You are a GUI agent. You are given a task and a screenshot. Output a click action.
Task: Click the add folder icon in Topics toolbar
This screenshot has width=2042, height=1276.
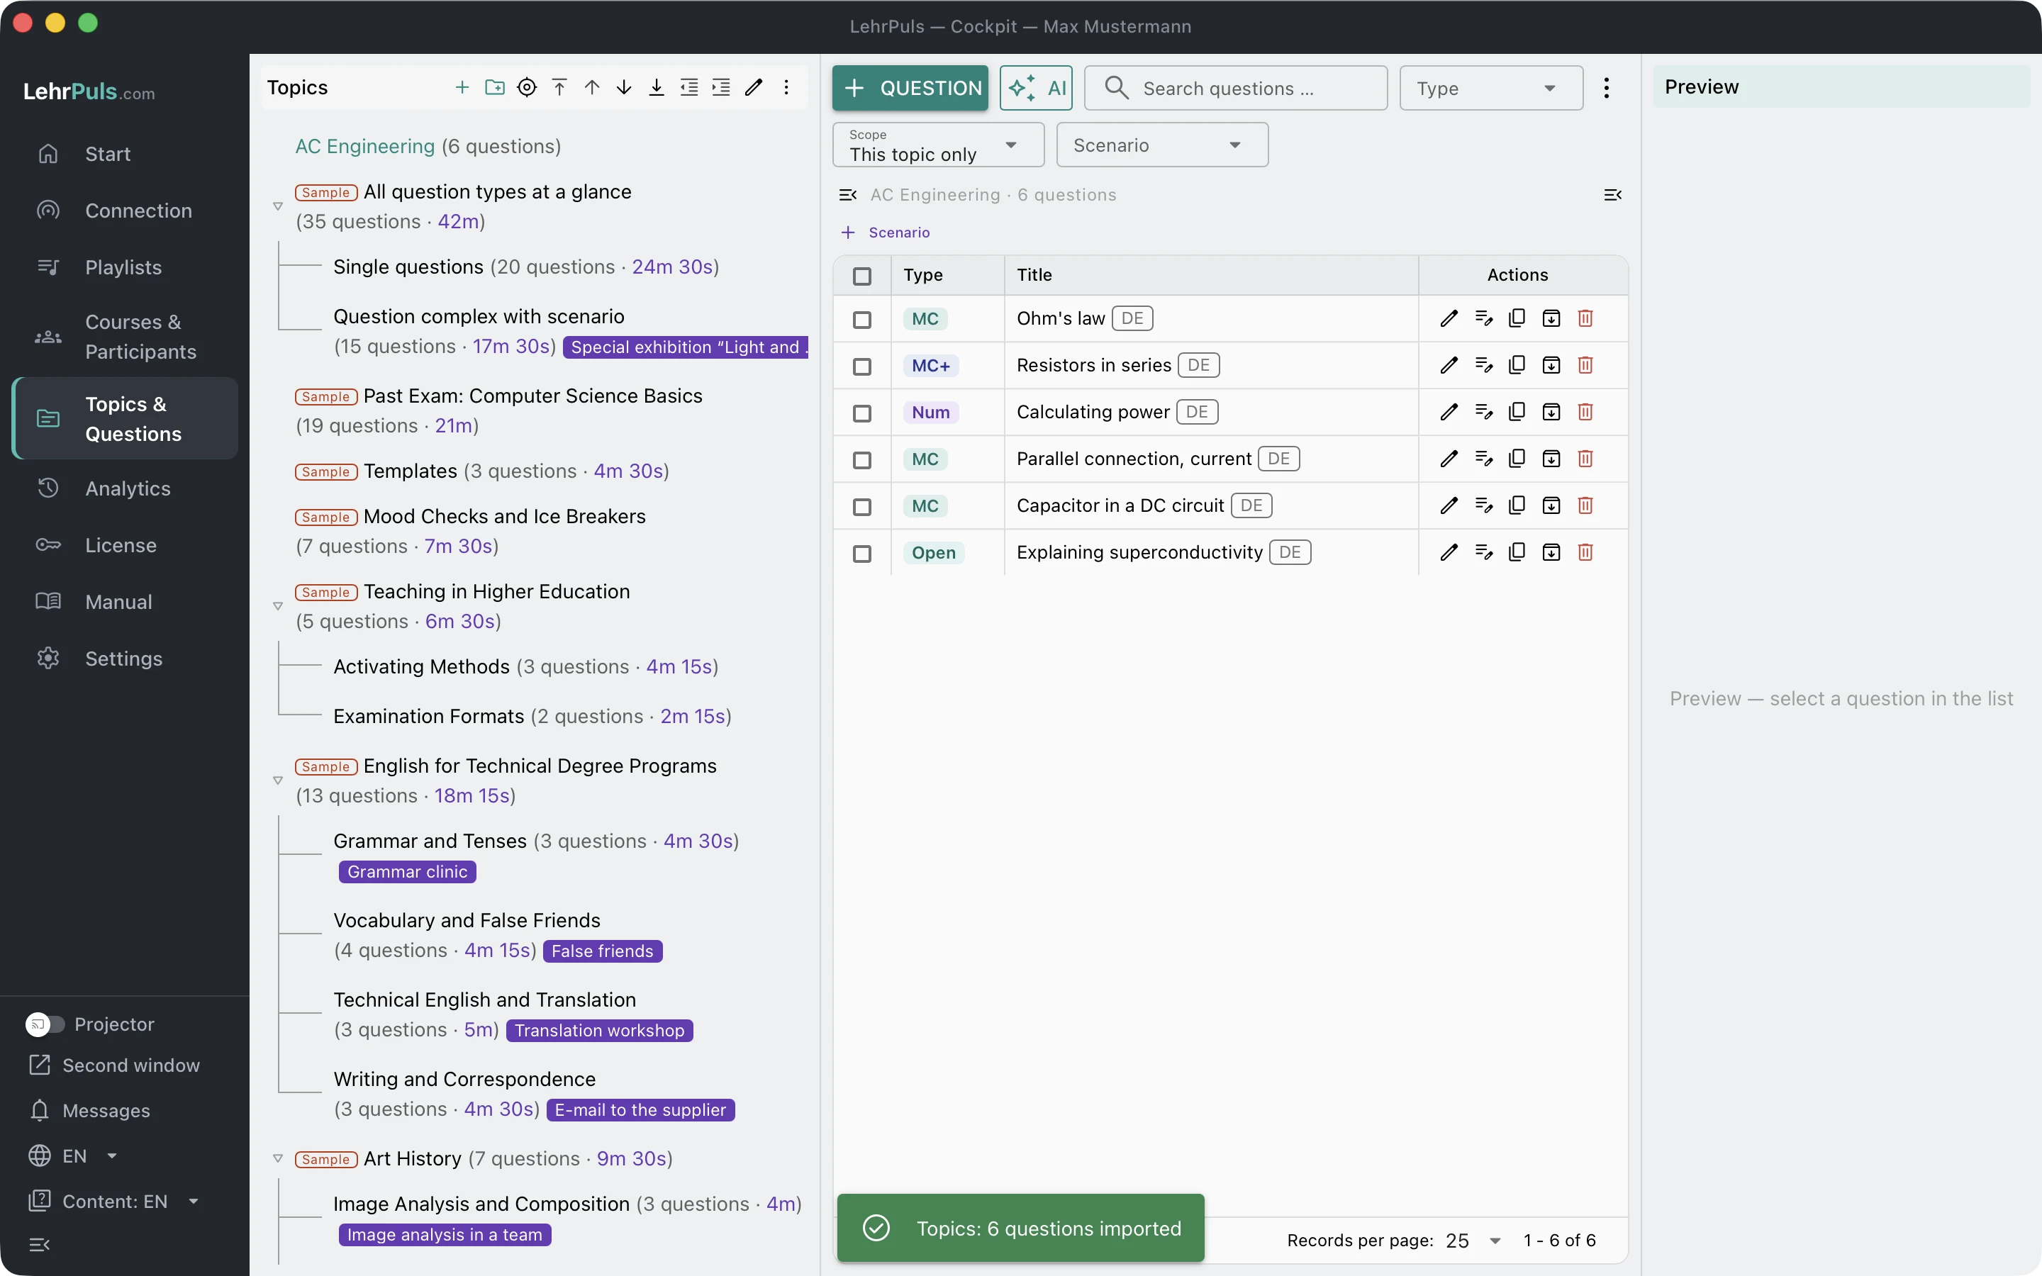click(x=494, y=87)
